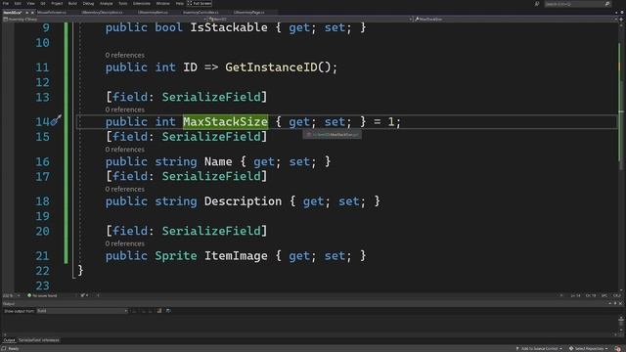This screenshot has height=352, width=626.
Task: Click the Ready status bar text
Action: click(x=14, y=349)
